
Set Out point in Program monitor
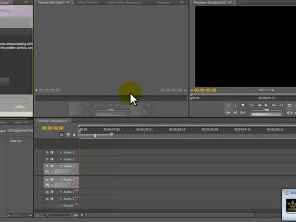coord(236,105)
